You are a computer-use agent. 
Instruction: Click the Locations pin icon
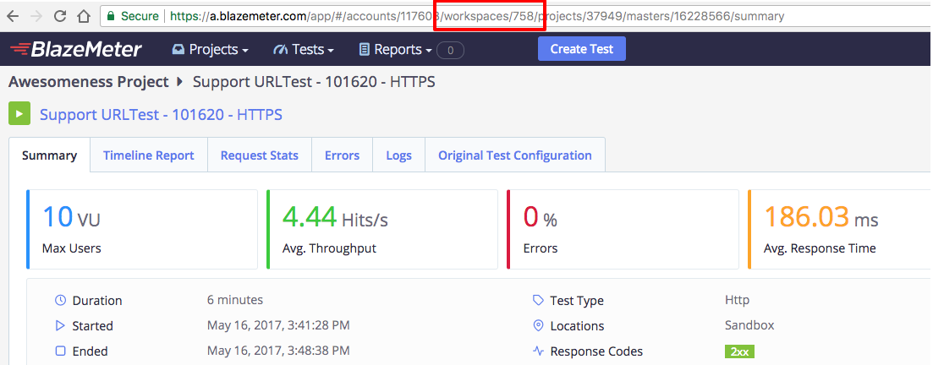click(x=539, y=326)
